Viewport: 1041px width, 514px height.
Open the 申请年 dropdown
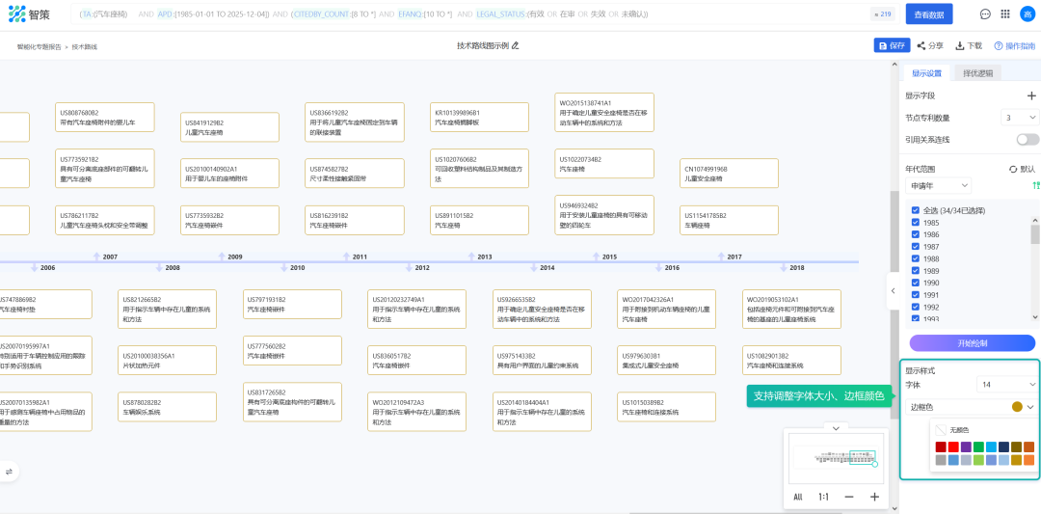tap(938, 185)
